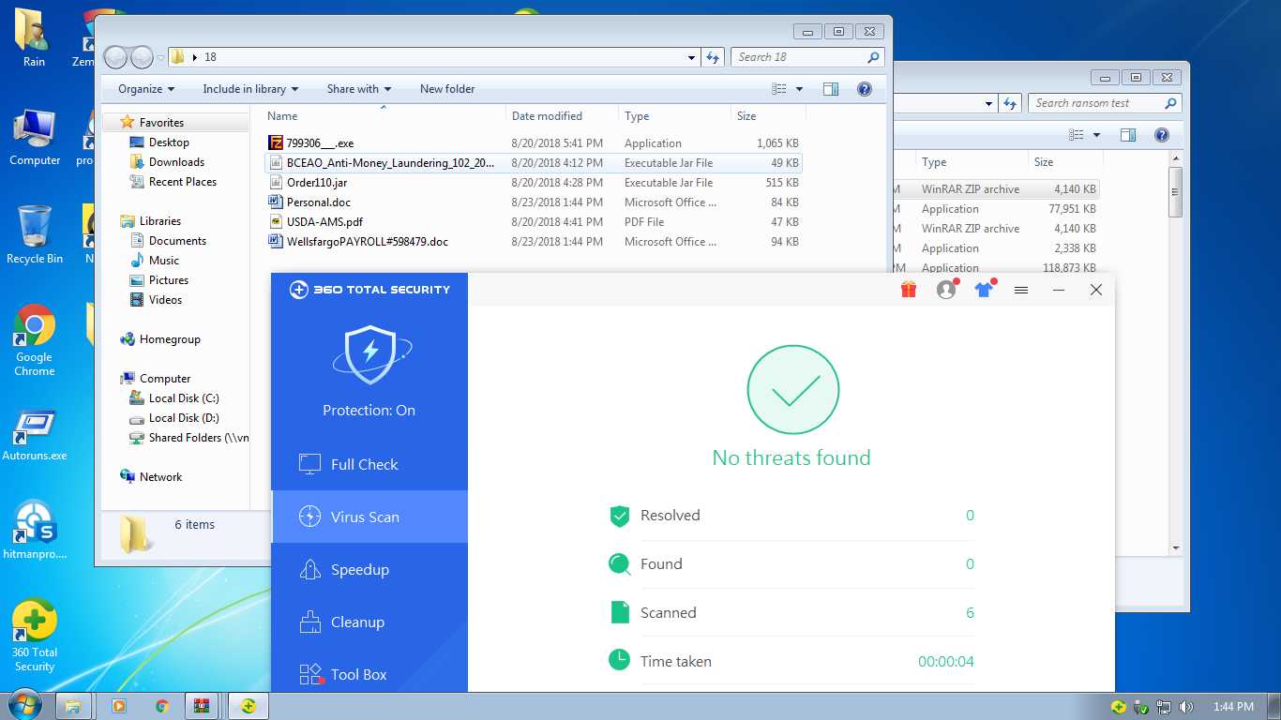The image size is (1281, 720).
Task: Toggle the preview pane in the ransom test window
Action: (x=1127, y=135)
